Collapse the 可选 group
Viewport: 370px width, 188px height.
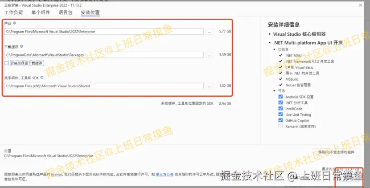pyautogui.click(x=274, y=91)
